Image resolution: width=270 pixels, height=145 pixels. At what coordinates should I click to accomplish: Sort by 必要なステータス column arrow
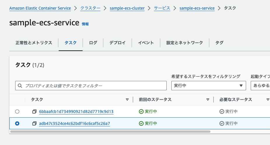point(268,100)
